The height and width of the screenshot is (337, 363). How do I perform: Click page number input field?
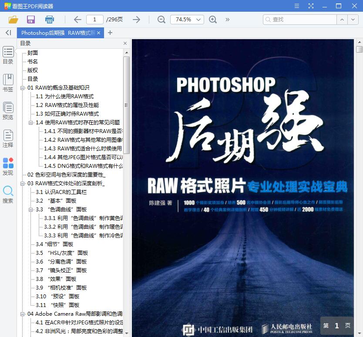[95, 20]
